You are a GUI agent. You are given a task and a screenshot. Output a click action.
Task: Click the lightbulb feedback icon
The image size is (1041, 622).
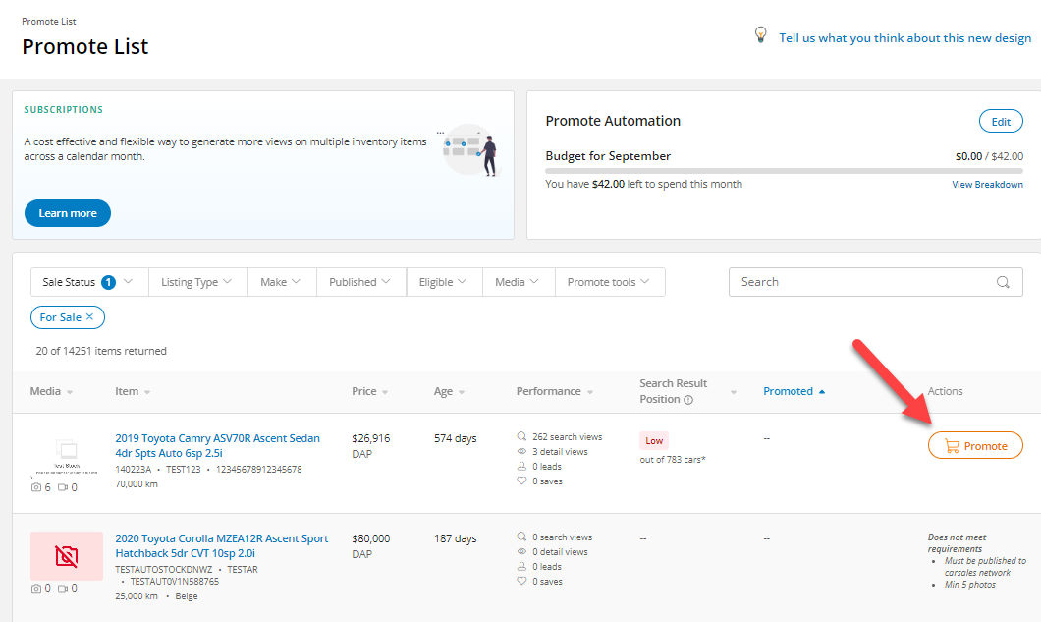click(760, 35)
